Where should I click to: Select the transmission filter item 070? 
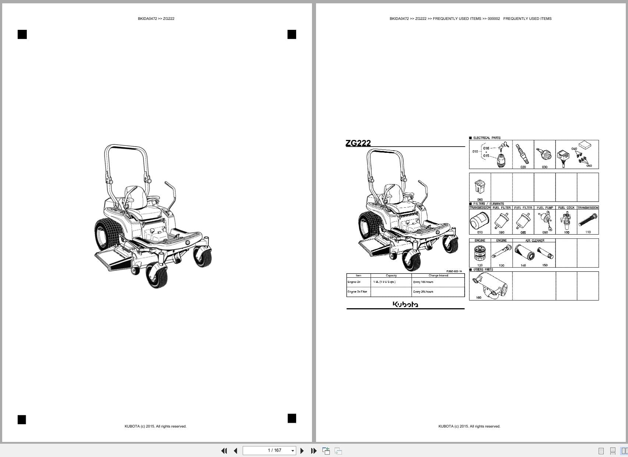(479, 220)
